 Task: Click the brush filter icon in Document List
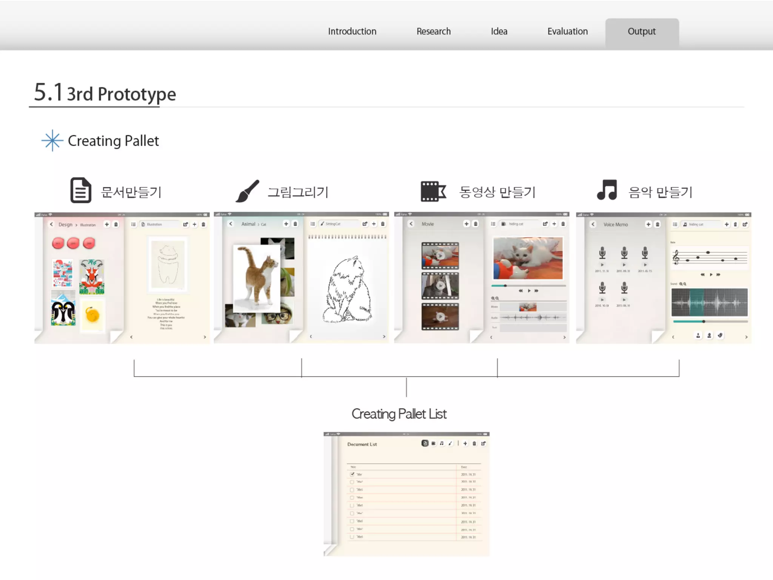coord(450,443)
